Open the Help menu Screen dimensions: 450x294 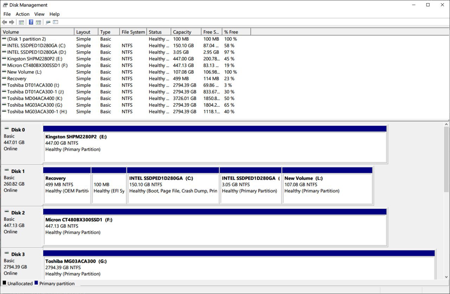pos(54,14)
